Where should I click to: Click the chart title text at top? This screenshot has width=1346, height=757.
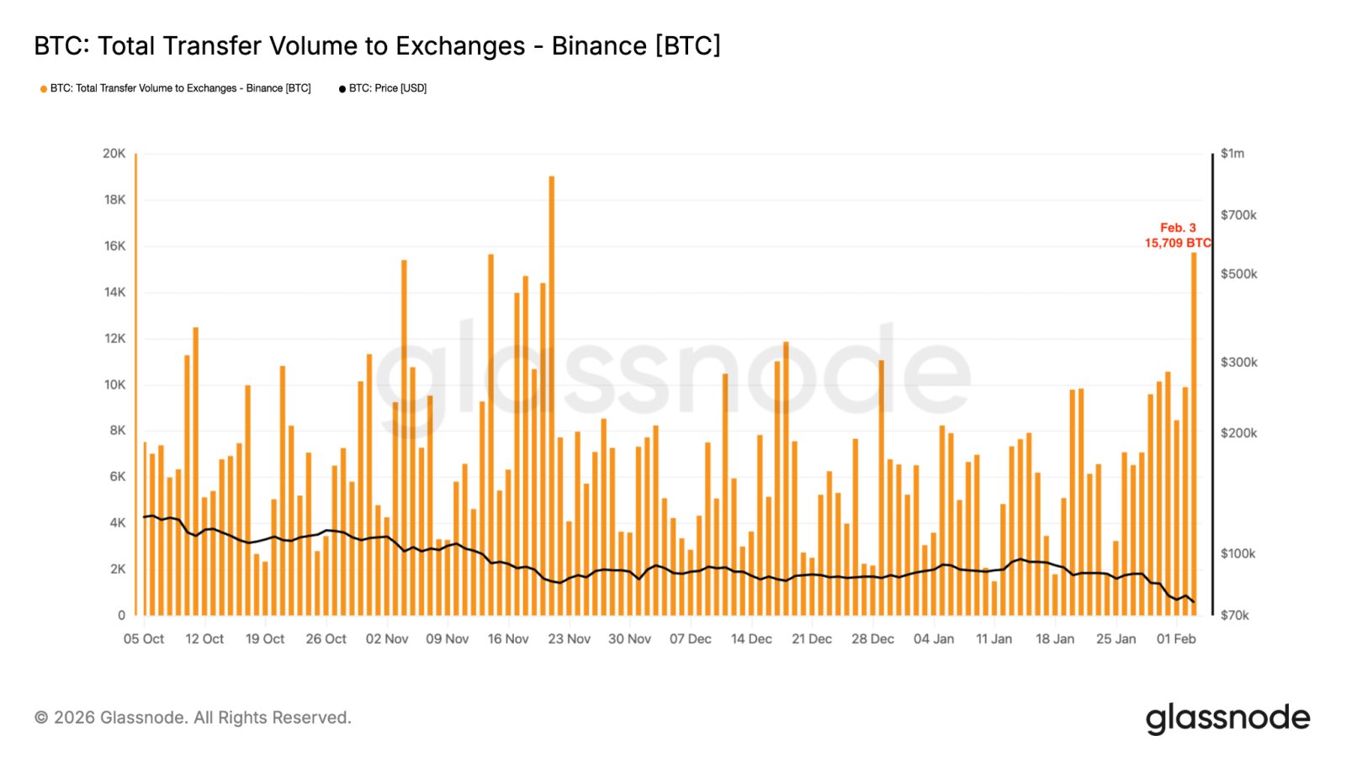point(377,45)
